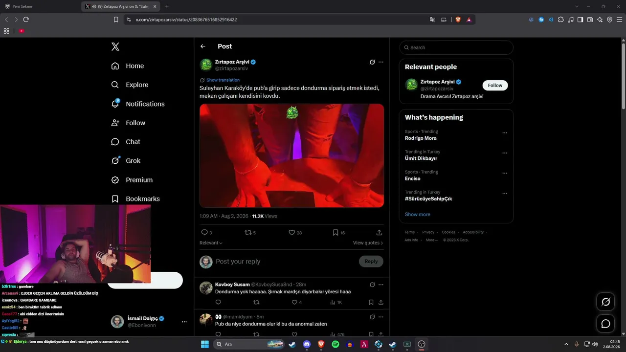The height and width of the screenshot is (352, 626).
Task: Open more options for Rodrigo Mora trend
Action: 505,133
